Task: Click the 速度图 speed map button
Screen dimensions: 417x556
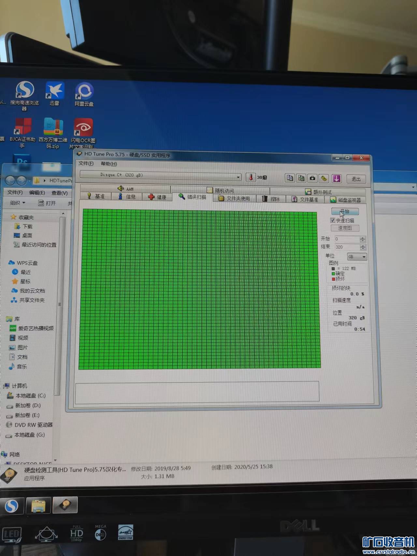Action: click(345, 228)
